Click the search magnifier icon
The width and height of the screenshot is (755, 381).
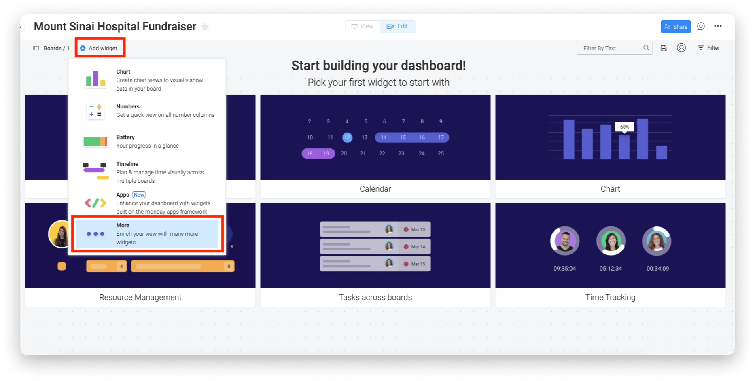pyautogui.click(x=646, y=48)
